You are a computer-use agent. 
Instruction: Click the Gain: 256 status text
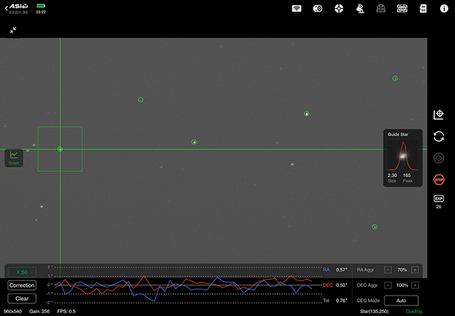coord(40,311)
